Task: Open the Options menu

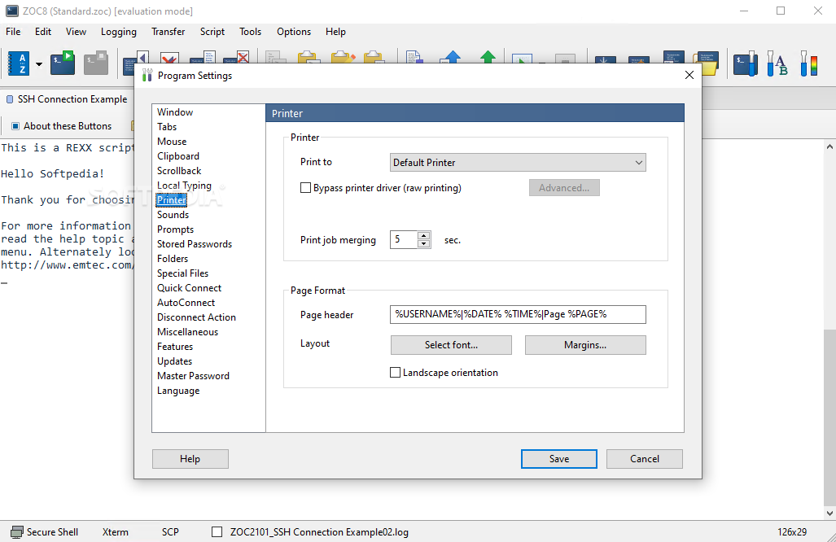Action: [x=294, y=32]
